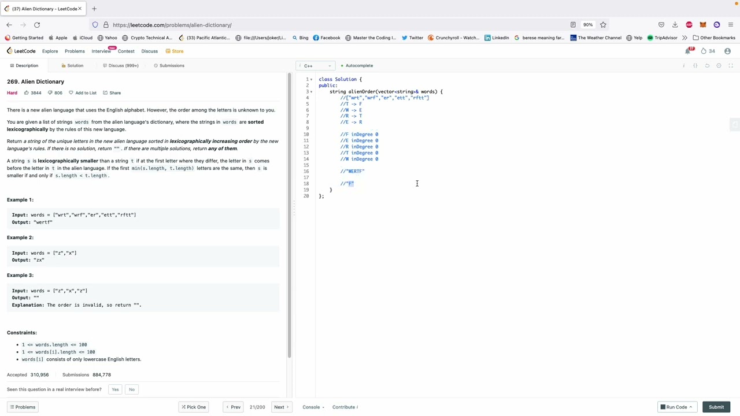Answer No to seen in interview
The height and width of the screenshot is (416, 740).
pyautogui.click(x=132, y=389)
